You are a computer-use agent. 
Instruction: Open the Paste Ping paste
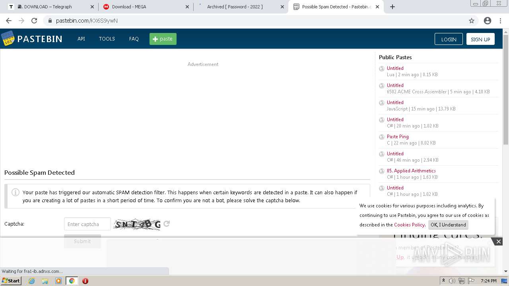pyautogui.click(x=398, y=137)
